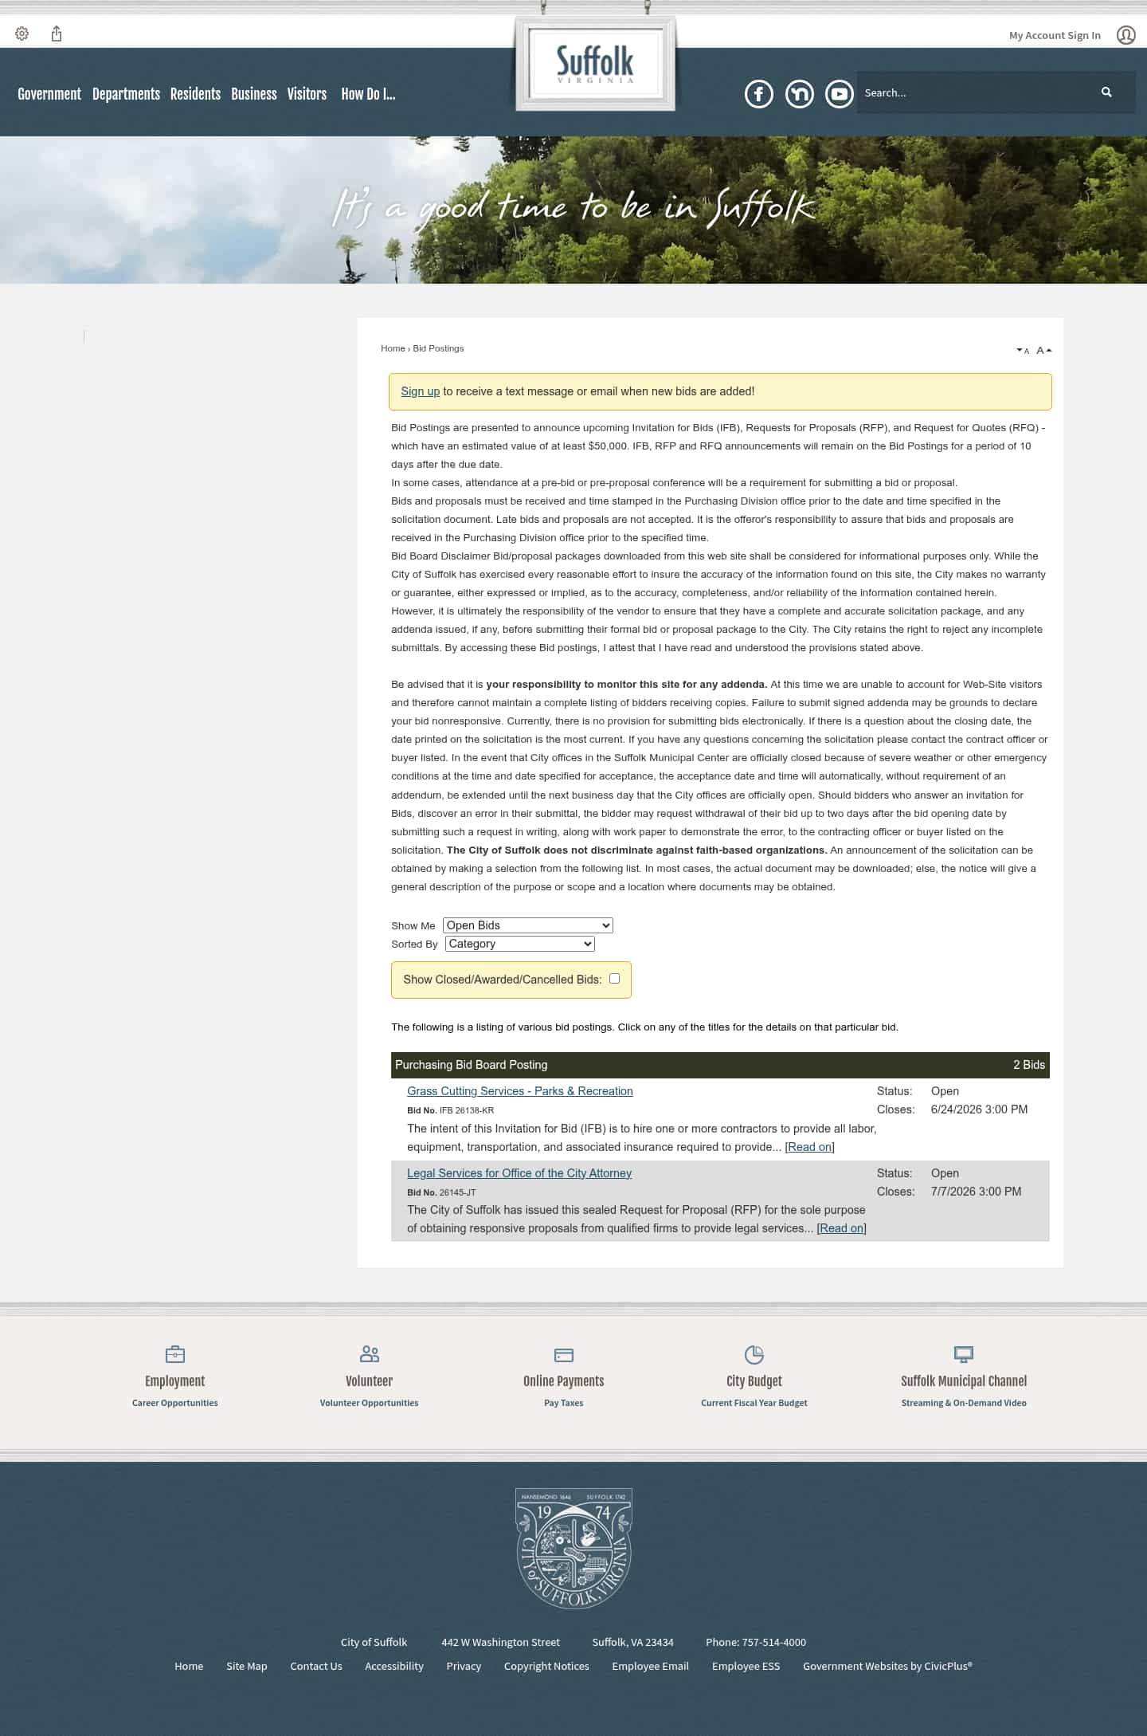Click footer Site Map link

coord(247,1666)
